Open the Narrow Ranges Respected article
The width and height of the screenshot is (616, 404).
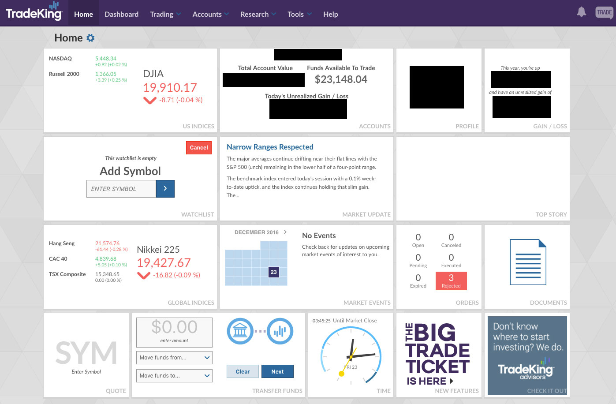(x=270, y=147)
